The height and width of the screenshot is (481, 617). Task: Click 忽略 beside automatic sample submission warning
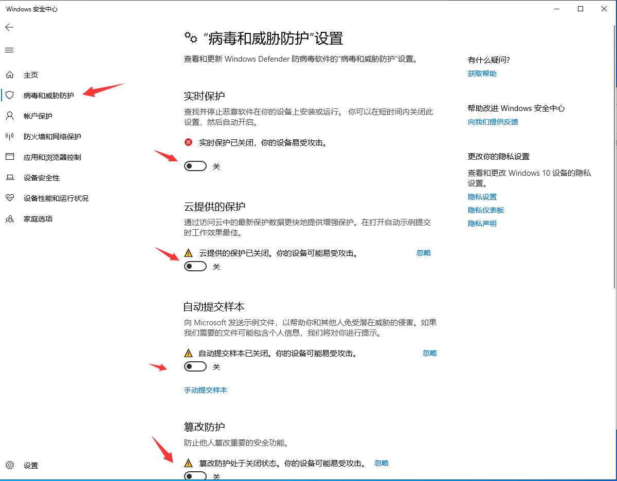(x=430, y=353)
